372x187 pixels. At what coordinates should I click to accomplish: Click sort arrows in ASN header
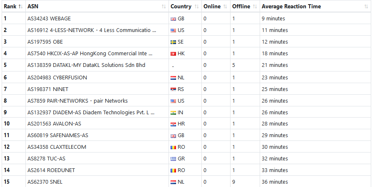(x=164, y=7)
